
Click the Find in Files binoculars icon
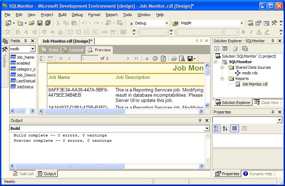coord(175,23)
